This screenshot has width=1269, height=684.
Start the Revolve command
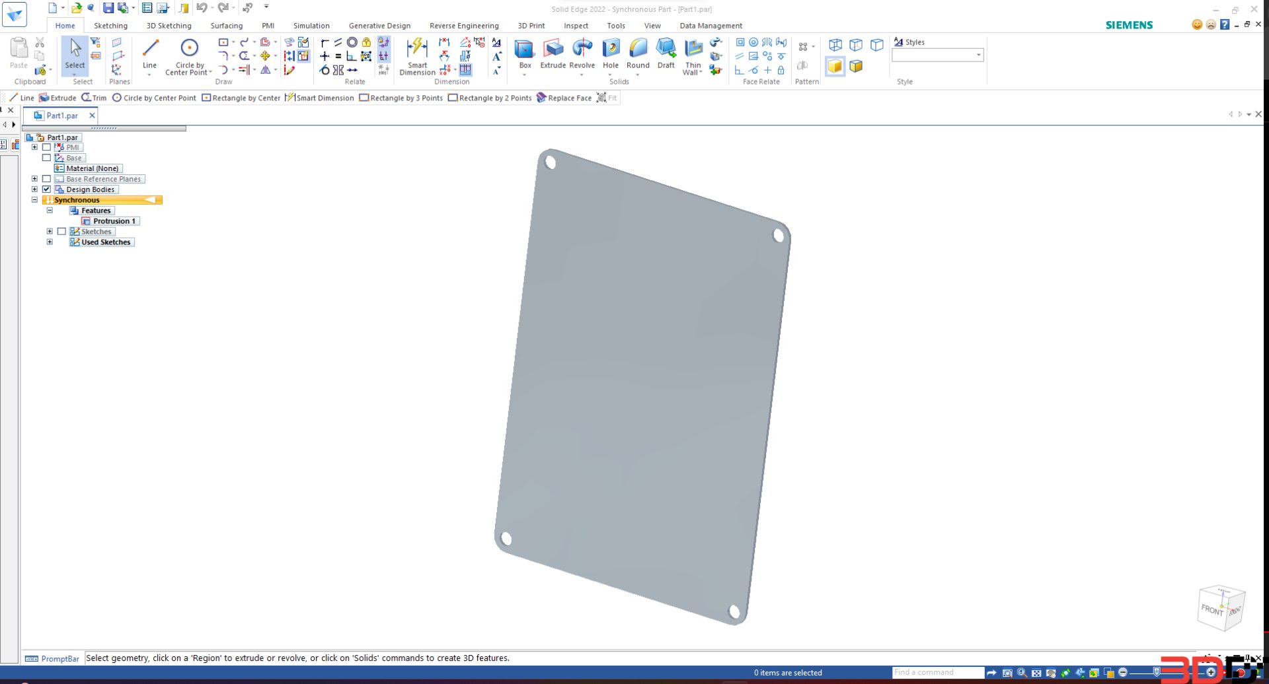click(582, 53)
